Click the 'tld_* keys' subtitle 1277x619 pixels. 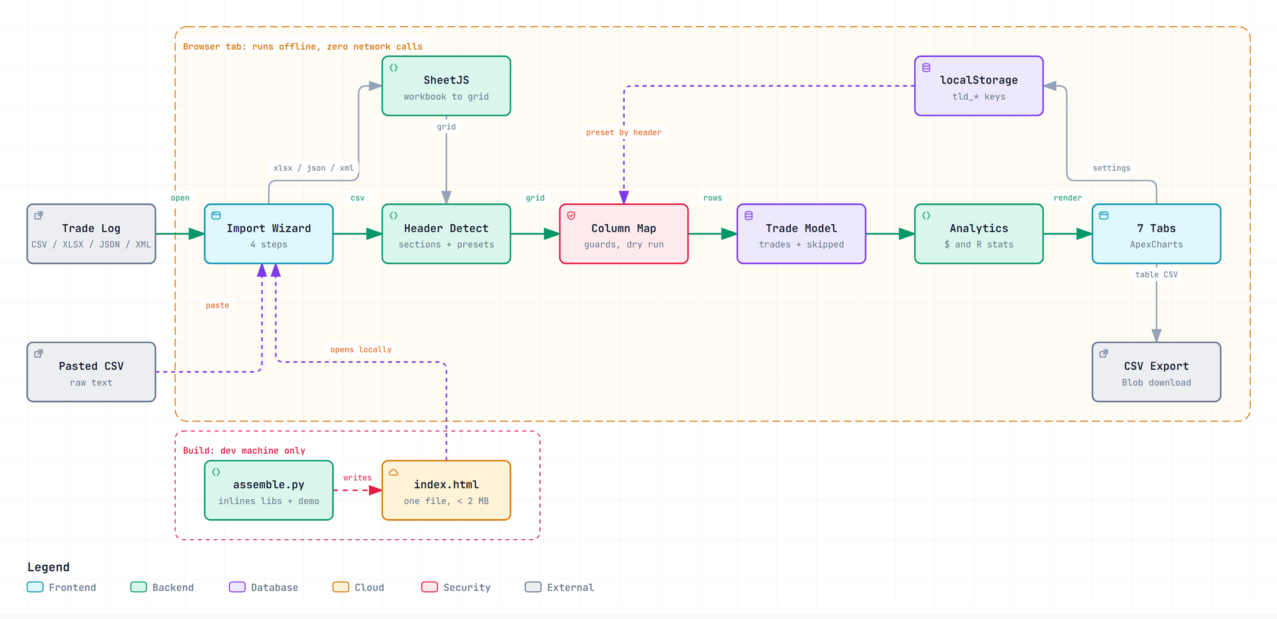pos(979,97)
